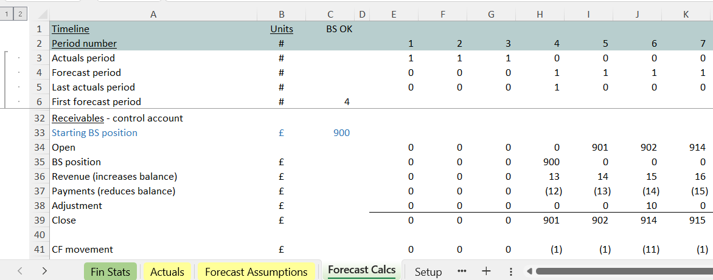Select the Forecast Calcs tab
Viewport: 713px width, 280px height.
pyautogui.click(x=361, y=270)
